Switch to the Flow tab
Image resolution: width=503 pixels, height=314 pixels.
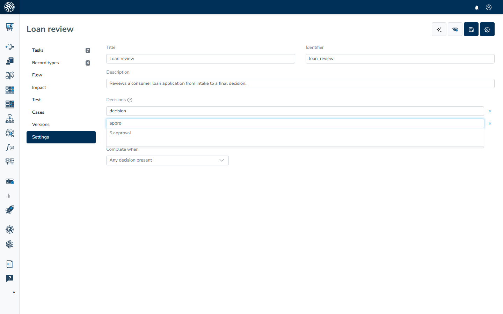pyautogui.click(x=61, y=75)
